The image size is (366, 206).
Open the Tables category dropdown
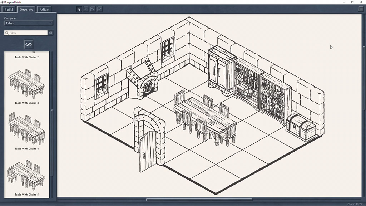point(29,23)
